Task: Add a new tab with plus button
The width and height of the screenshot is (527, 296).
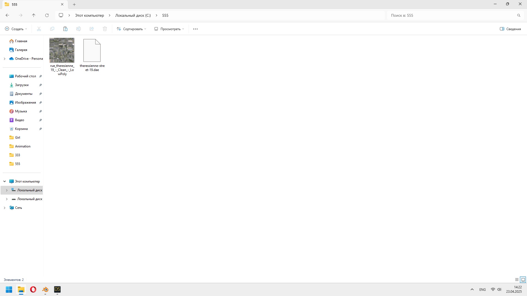Action: click(x=74, y=4)
